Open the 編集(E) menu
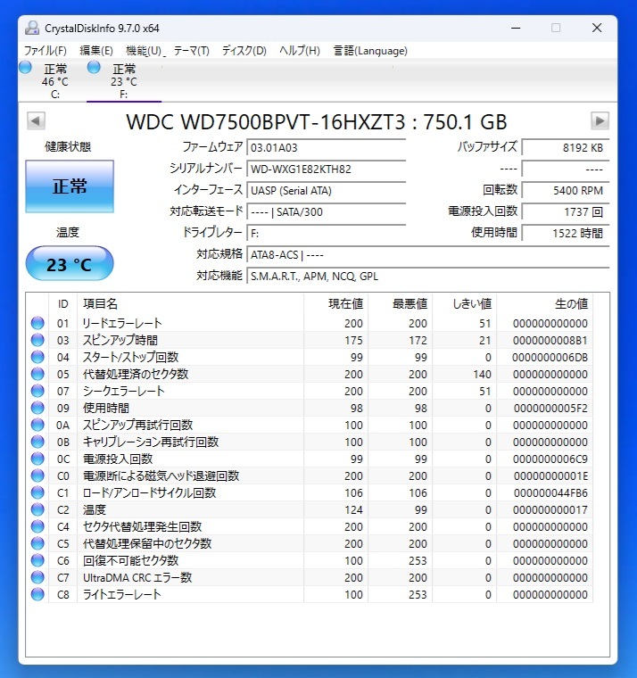 [x=96, y=51]
